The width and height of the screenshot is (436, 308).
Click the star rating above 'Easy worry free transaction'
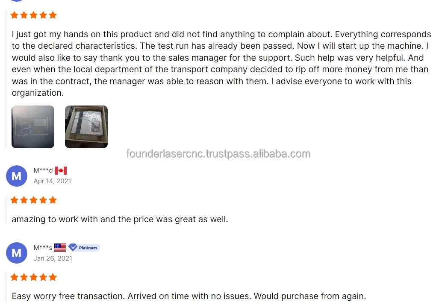pyautogui.click(x=33, y=277)
